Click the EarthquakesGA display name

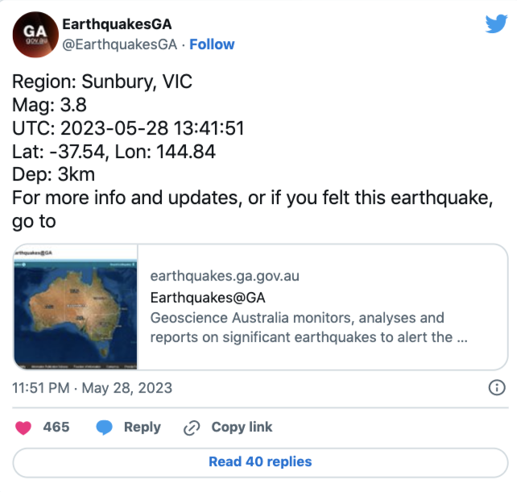click(117, 25)
